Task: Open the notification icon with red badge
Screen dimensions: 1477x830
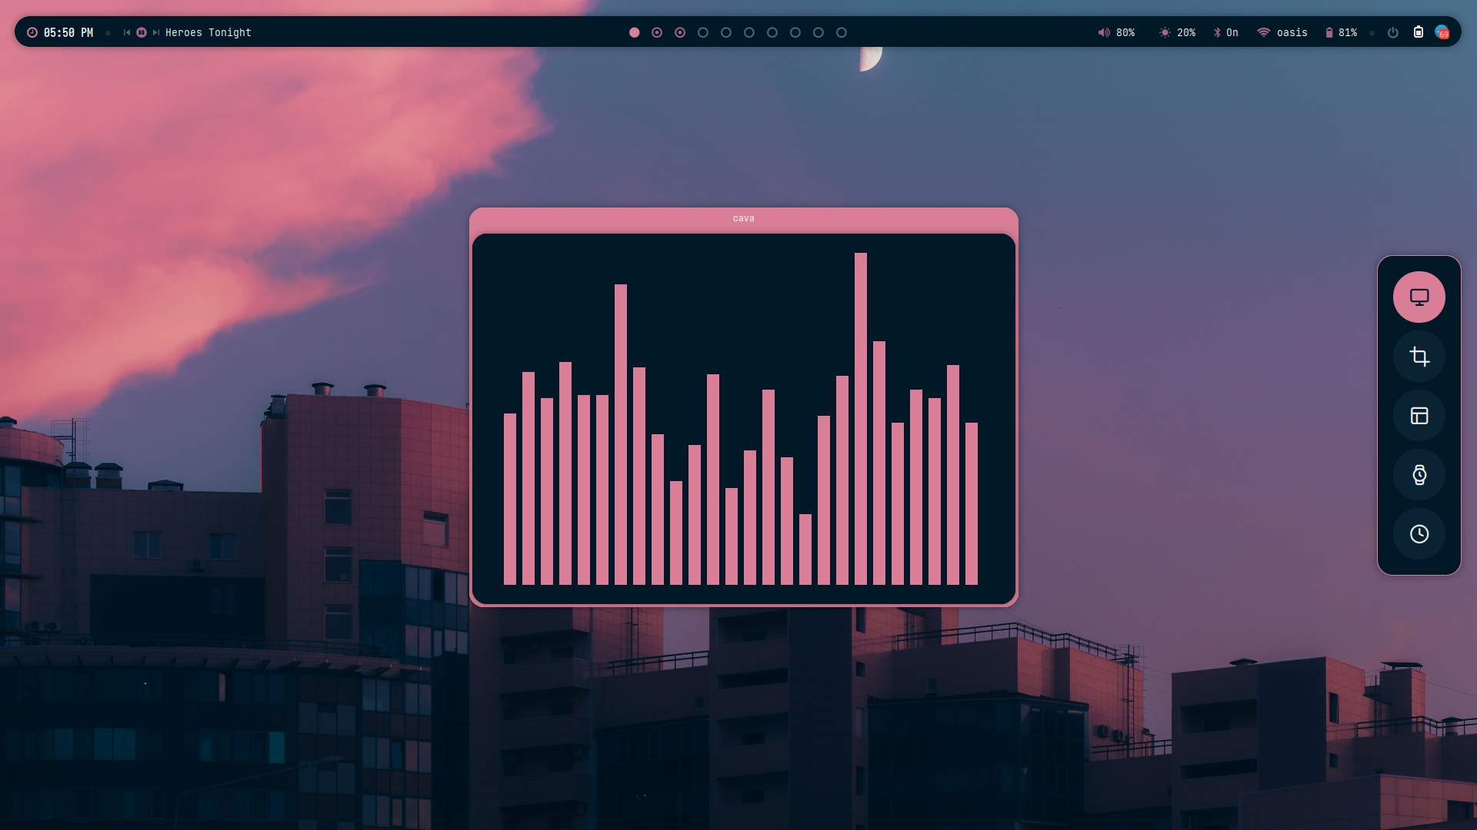Action: [x=1442, y=32]
